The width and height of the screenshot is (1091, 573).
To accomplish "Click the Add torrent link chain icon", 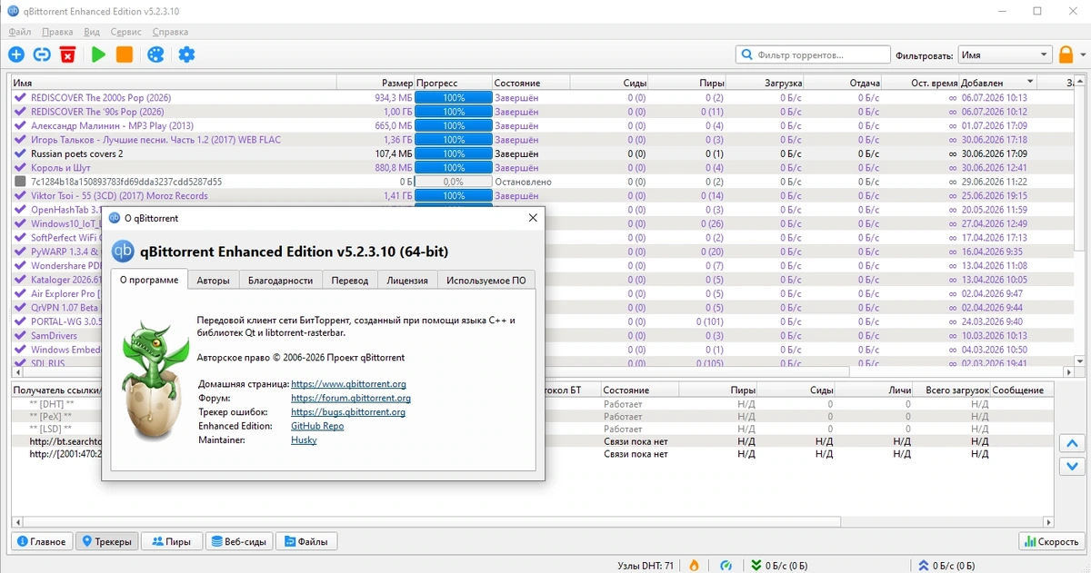I will coord(41,54).
